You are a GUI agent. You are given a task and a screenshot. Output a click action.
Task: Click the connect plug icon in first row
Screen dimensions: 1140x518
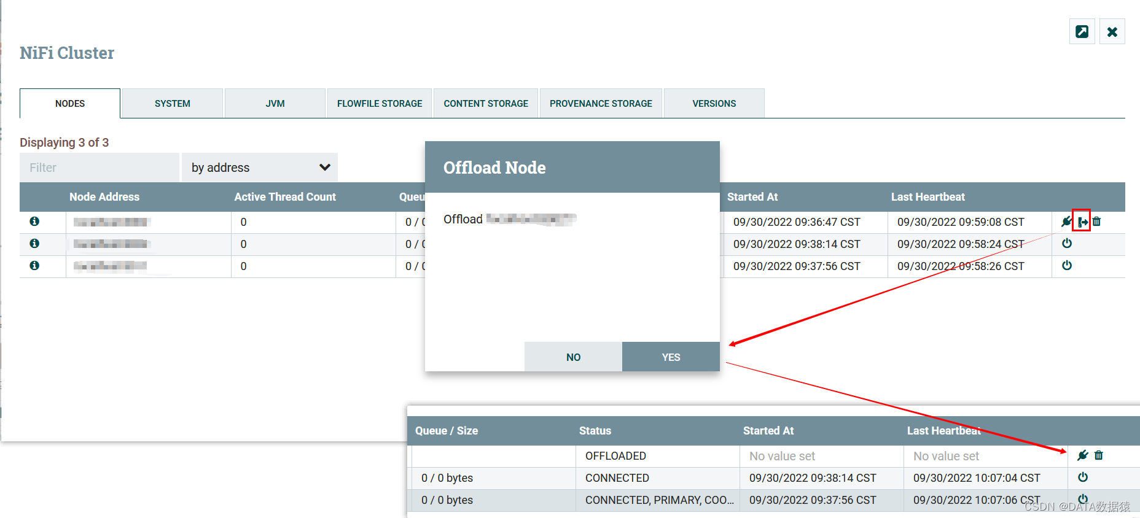[1067, 222]
